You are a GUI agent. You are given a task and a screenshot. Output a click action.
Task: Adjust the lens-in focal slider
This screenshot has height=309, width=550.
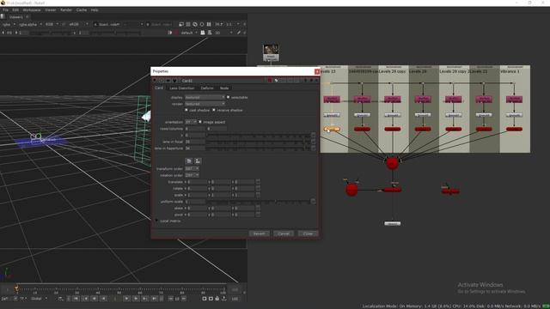click(258, 142)
